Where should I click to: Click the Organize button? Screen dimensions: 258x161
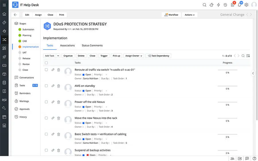click(x=68, y=56)
